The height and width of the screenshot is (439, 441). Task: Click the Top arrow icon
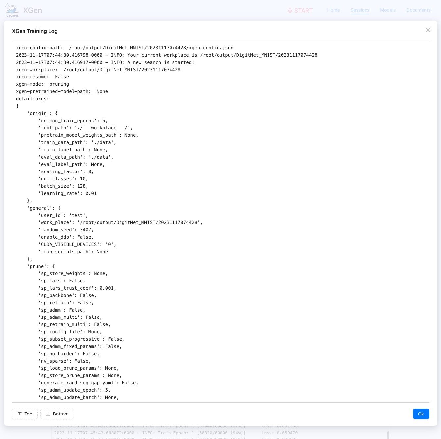(20, 414)
